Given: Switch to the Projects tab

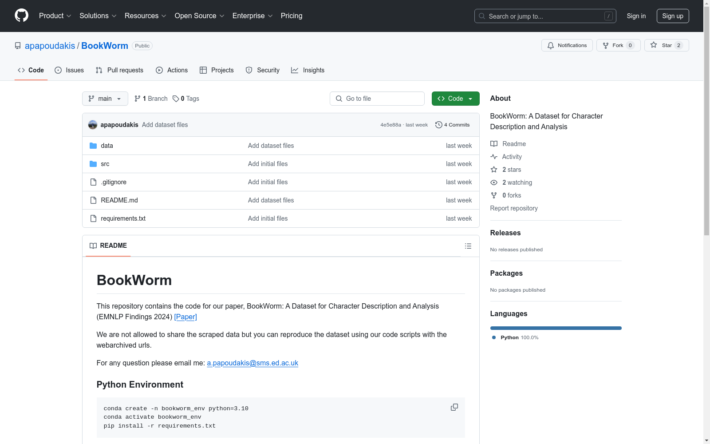Looking at the screenshot, I should (217, 70).
